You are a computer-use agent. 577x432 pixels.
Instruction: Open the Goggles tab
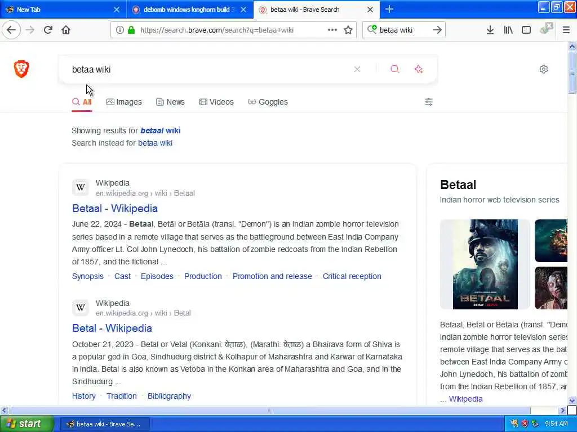coord(268,102)
